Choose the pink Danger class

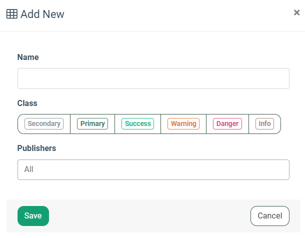(x=227, y=123)
